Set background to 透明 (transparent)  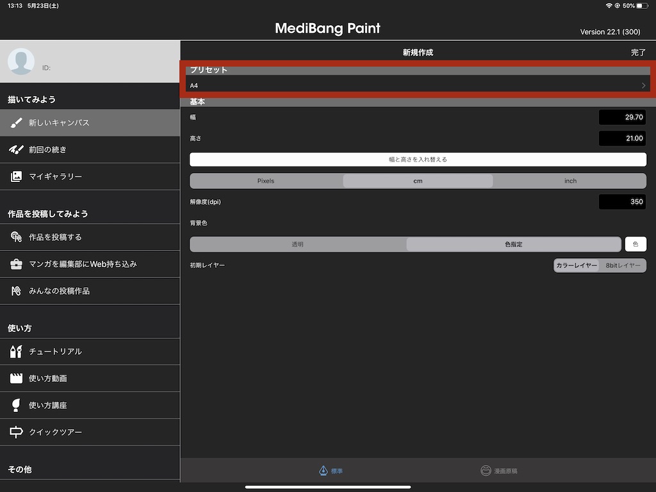point(298,244)
